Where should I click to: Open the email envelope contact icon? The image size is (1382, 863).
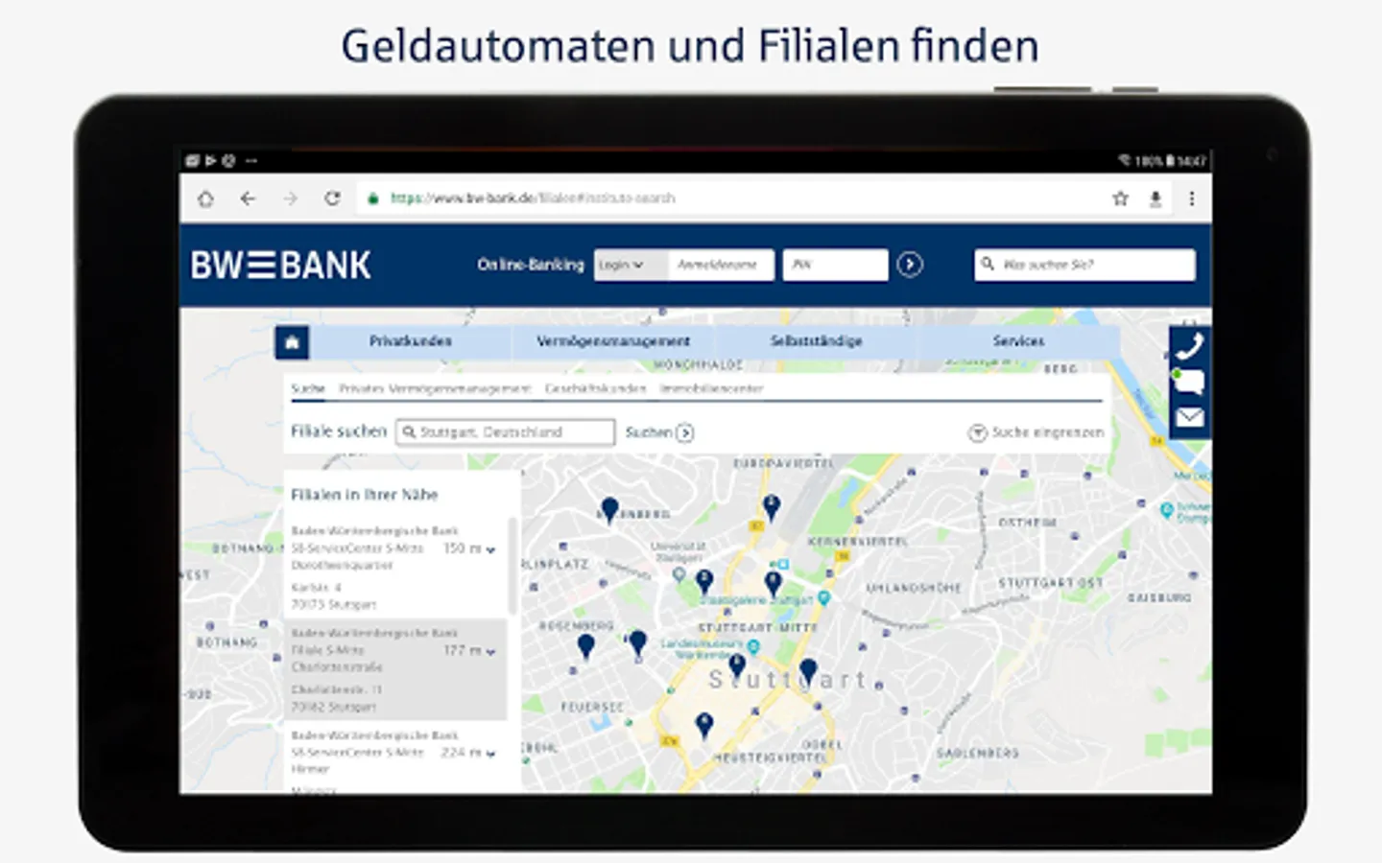point(1189,417)
